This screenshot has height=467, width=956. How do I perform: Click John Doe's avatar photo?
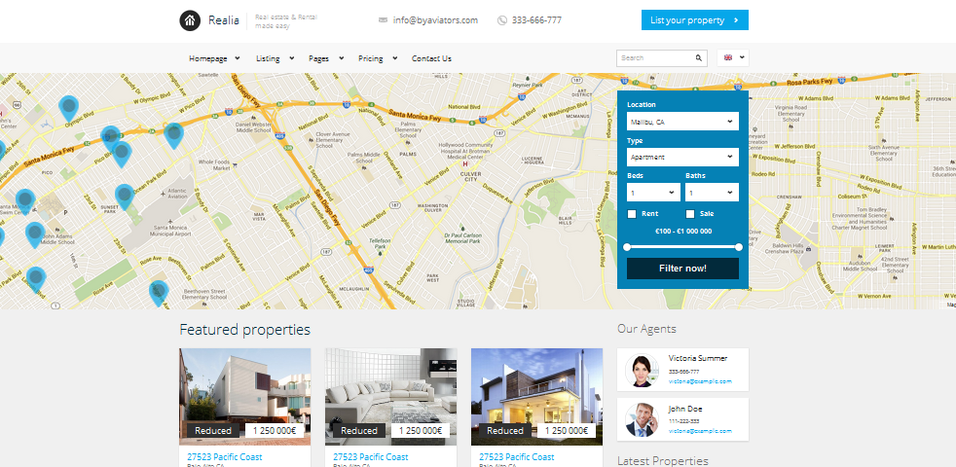pyautogui.click(x=642, y=420)
